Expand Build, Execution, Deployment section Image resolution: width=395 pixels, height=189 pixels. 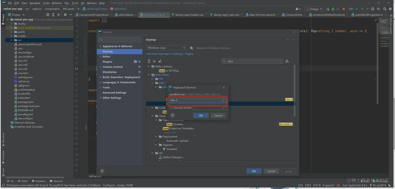(x=100, y=77)
